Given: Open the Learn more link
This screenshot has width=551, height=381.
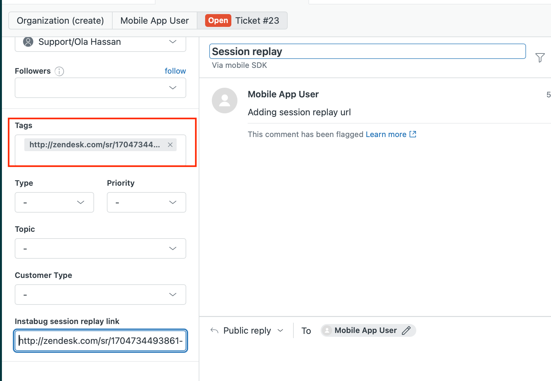Looking at the screenshot, I should click(x=386, y=134).
